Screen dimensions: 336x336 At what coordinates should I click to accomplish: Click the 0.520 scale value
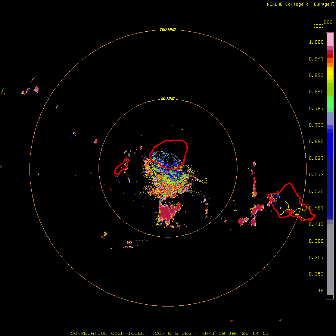coord(316,192)
